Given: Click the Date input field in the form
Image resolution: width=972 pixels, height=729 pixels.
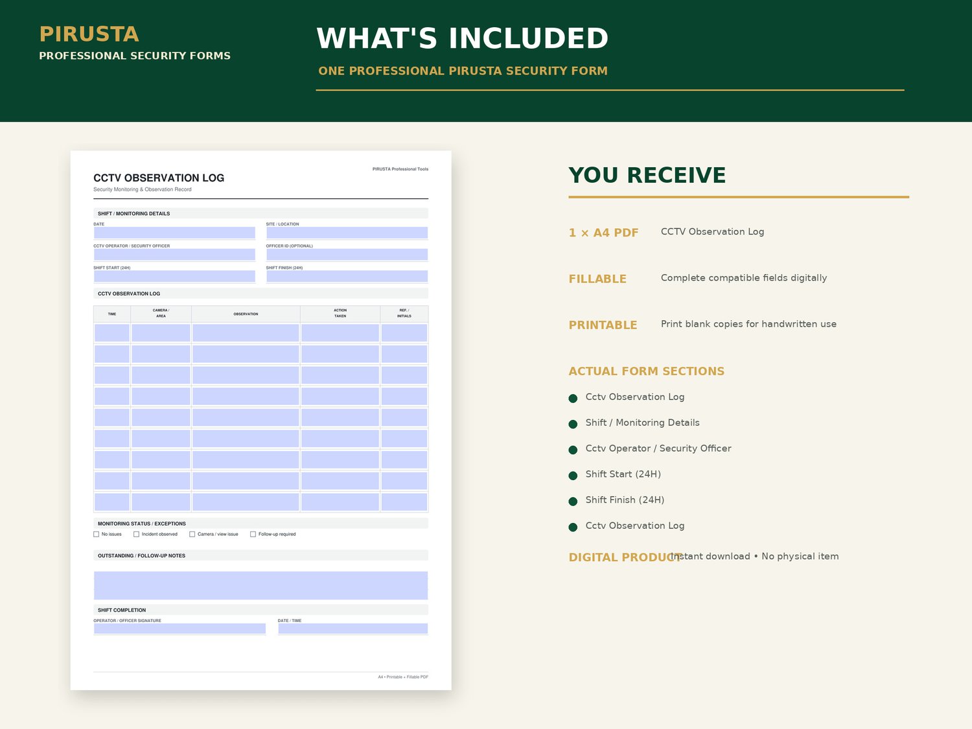Looking at the screenshot, I should point(174,233).
